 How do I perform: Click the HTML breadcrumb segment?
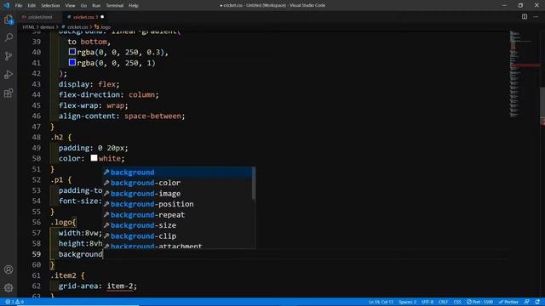coord(28,27)
